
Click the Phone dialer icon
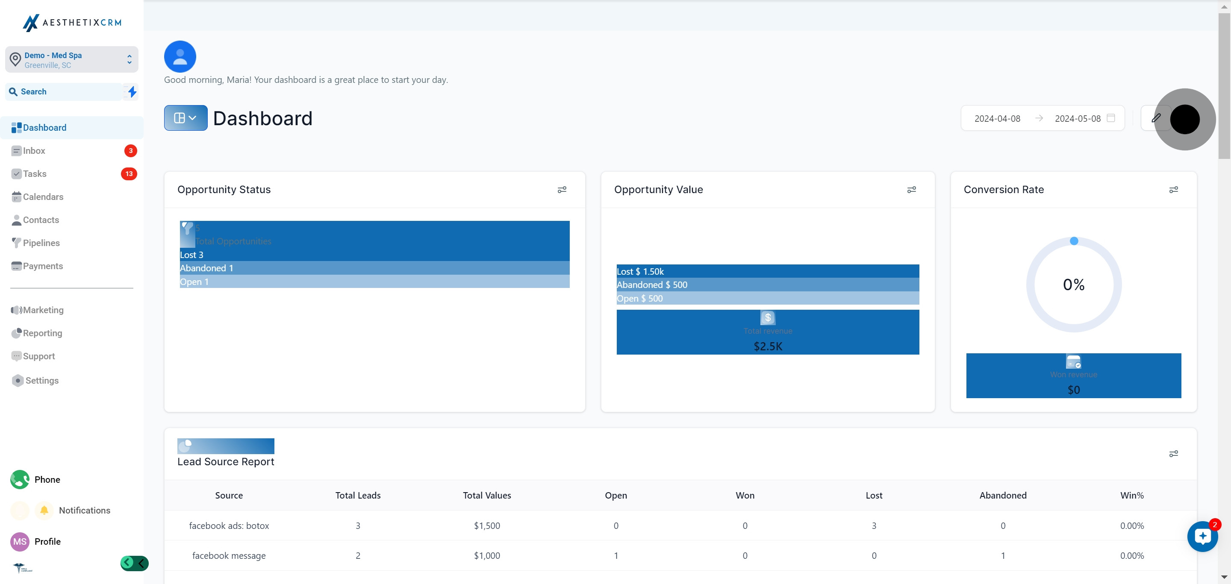(20, 479)
